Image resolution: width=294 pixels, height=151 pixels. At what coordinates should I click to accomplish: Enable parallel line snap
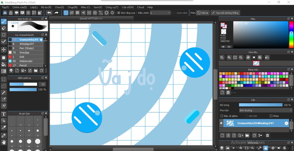[71, 13]
